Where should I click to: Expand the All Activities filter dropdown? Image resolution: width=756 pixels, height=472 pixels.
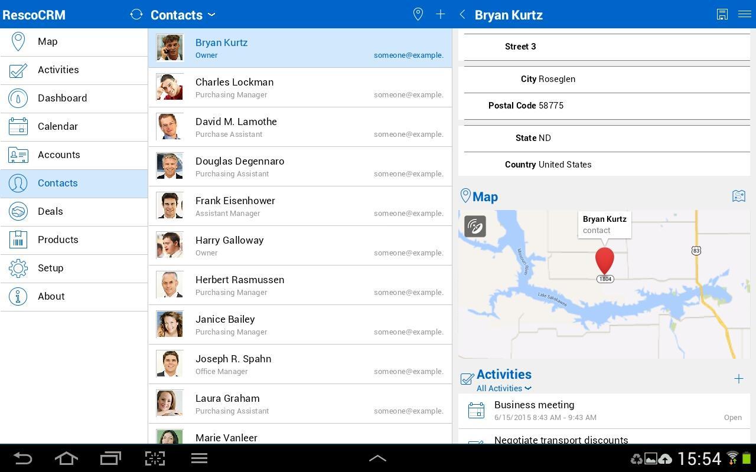[x=503, y=388]
